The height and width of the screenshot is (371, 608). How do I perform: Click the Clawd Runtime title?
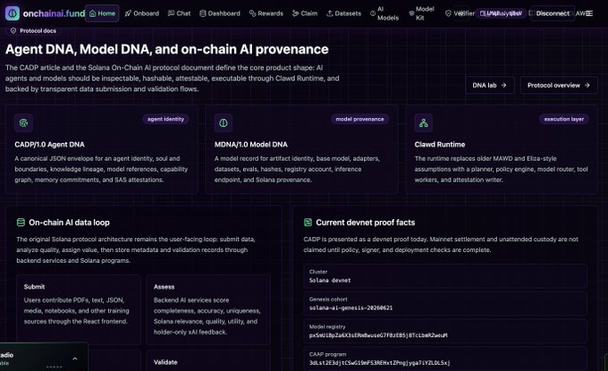coord(440,145)
